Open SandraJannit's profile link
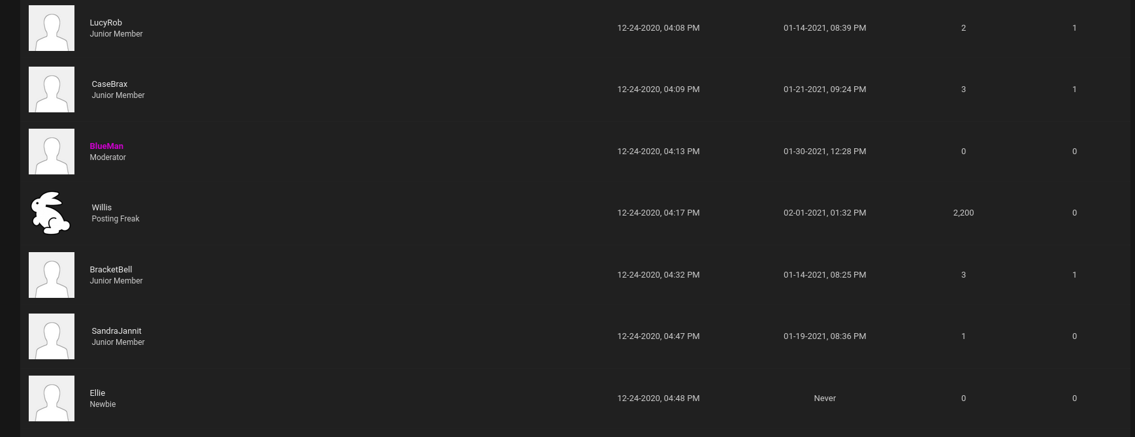1135x437 pixels. click(x=116, y=331)
